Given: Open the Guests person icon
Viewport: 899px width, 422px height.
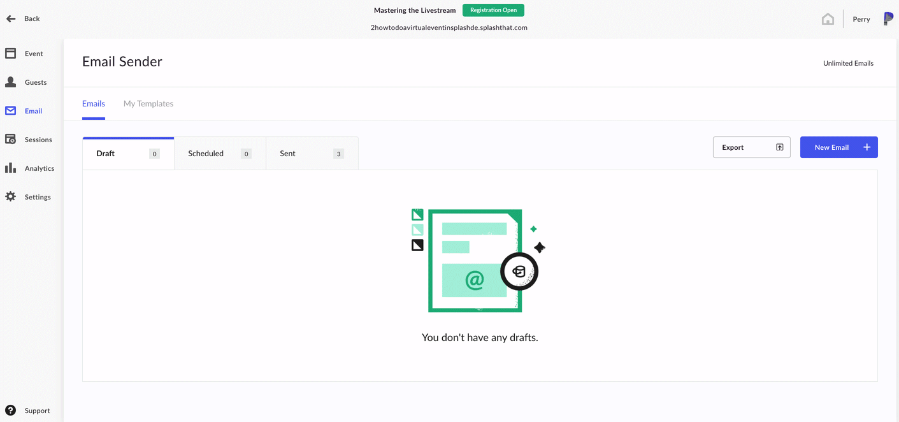Looking at the screenshot, I should click(11, 82).
